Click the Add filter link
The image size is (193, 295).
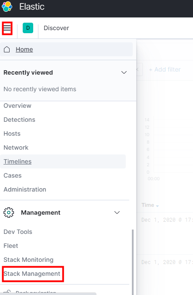coord(165,69)
